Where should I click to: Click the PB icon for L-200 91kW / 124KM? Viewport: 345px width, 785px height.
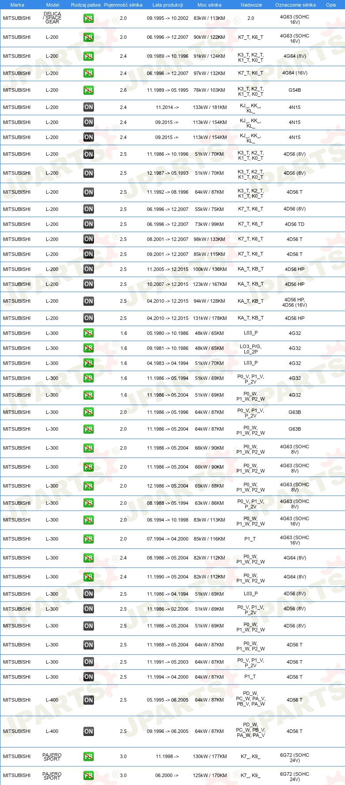89,56
